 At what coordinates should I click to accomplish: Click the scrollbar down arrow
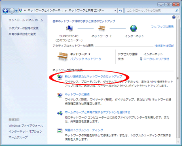178,142
